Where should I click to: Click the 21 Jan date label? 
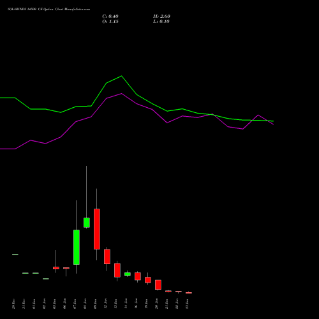(167, 304)
